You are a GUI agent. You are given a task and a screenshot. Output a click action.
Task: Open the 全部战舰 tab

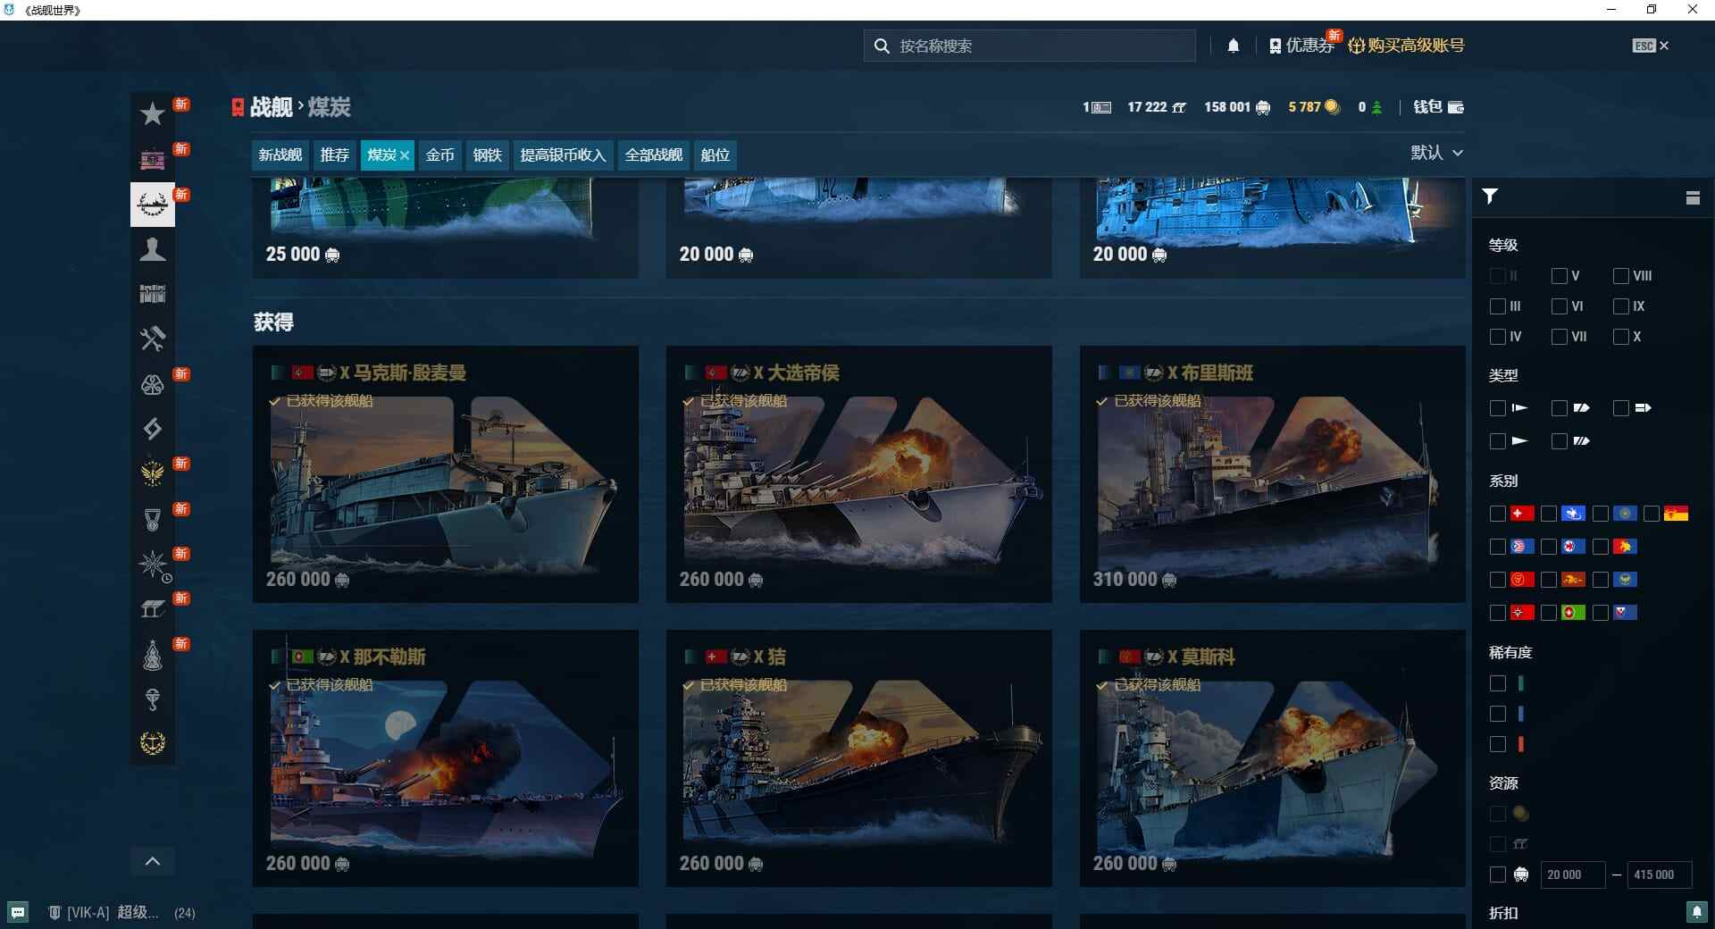point(653,155)
